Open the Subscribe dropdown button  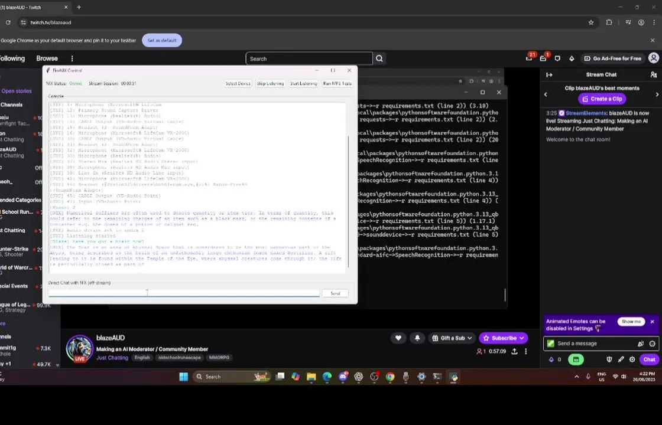(x=503, y=338)
